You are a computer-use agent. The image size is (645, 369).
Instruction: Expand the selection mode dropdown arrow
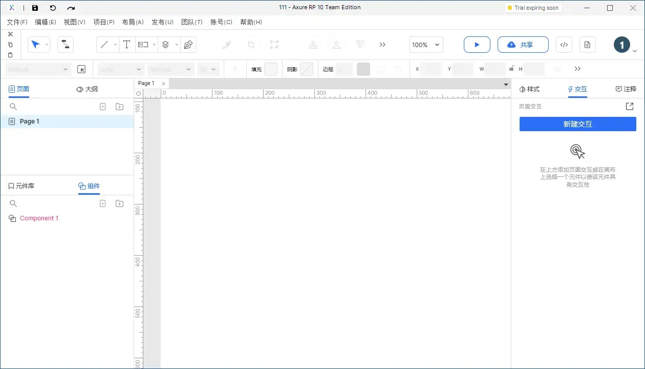pos(47,45)
